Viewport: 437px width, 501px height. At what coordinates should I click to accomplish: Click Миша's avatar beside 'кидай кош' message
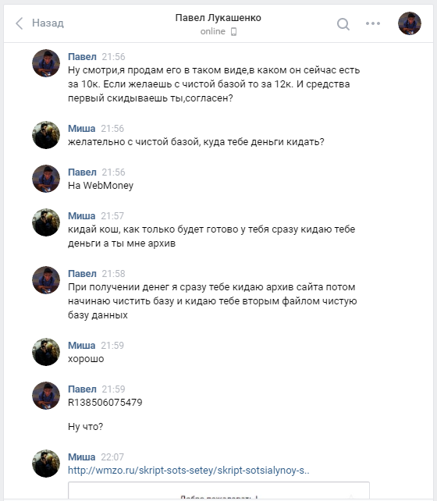[x=46, y=222]
